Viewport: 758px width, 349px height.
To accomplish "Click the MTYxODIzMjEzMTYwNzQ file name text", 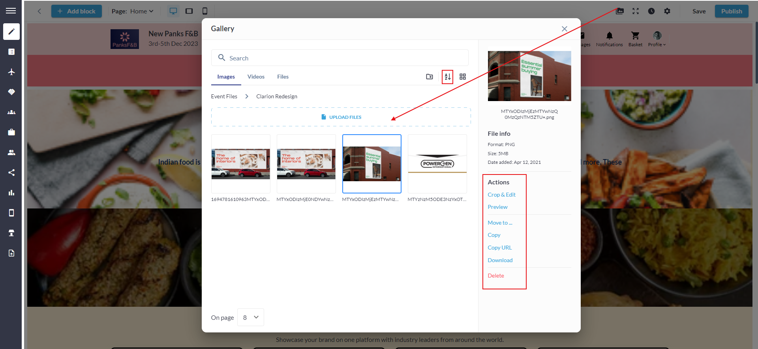I will pos(529,114).
